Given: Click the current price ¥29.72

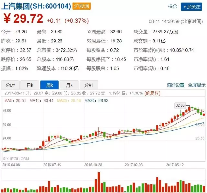Looking at the screenshot, I should (x=23, y=19).
